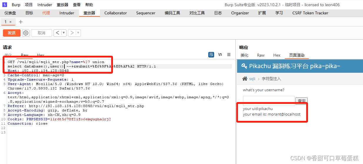
Task: Switch to the 日志 tab
Action: tap(218, 13)
